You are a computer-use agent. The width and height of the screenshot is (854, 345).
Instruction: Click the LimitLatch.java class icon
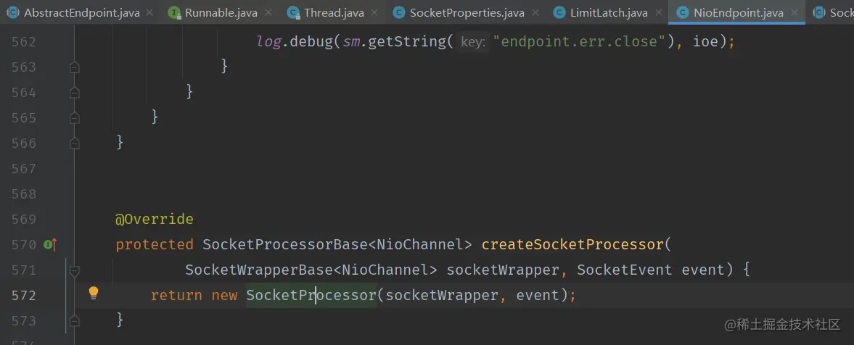click(x=559, y=12)
